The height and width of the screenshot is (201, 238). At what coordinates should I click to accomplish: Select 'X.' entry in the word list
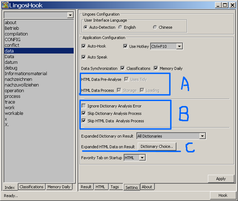point(39,124)
